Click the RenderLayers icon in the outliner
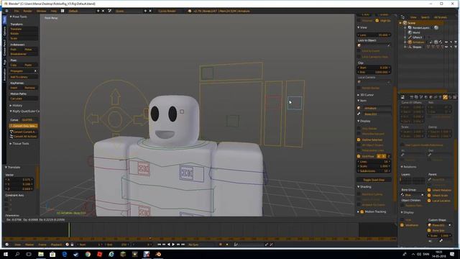 click(410, 27)
